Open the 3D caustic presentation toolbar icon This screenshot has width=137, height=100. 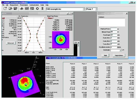22,8
